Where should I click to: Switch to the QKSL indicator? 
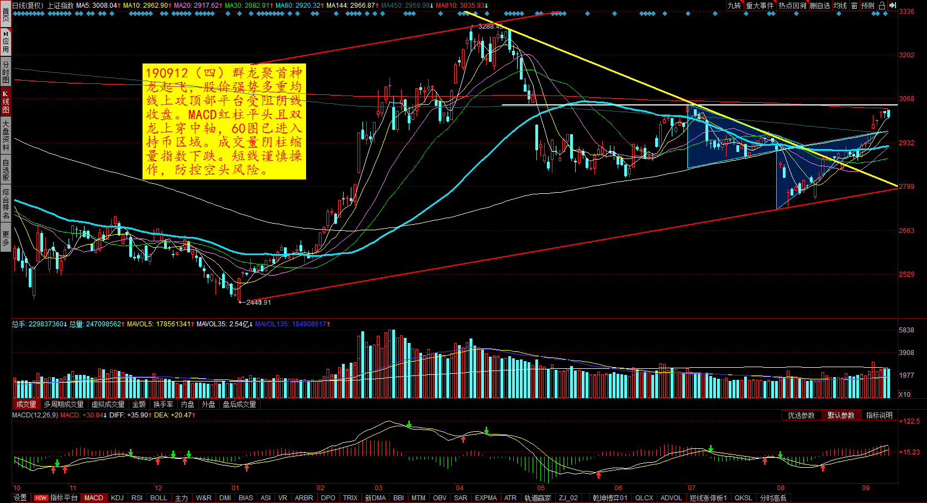pos(743,497)
